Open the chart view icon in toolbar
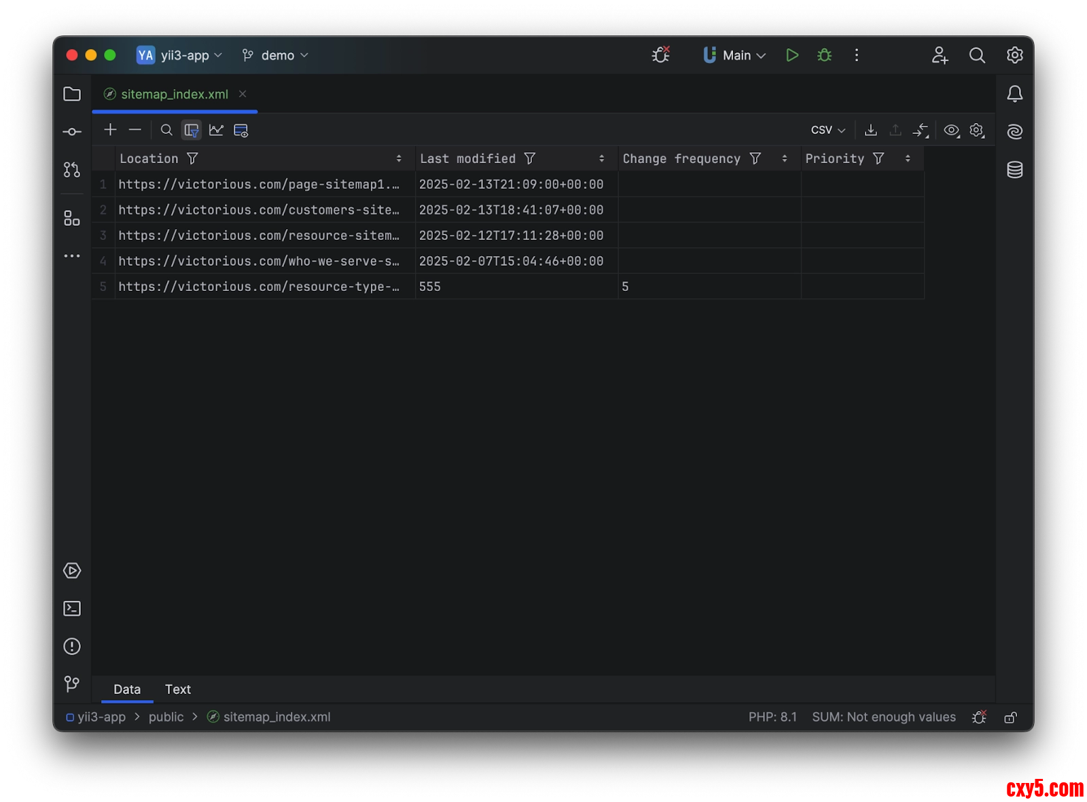 click(x=216, y=130)
